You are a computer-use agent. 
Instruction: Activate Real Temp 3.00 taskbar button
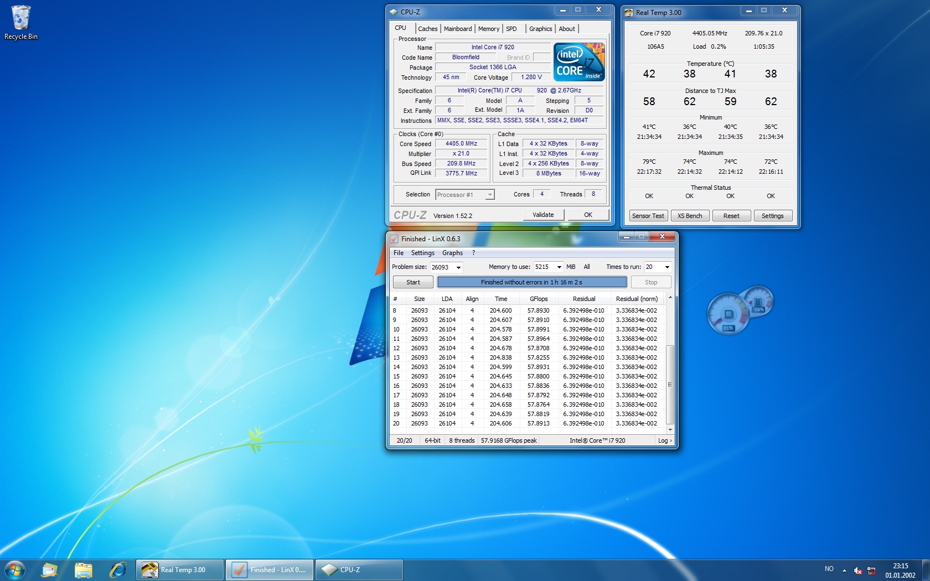pos(180,570)
